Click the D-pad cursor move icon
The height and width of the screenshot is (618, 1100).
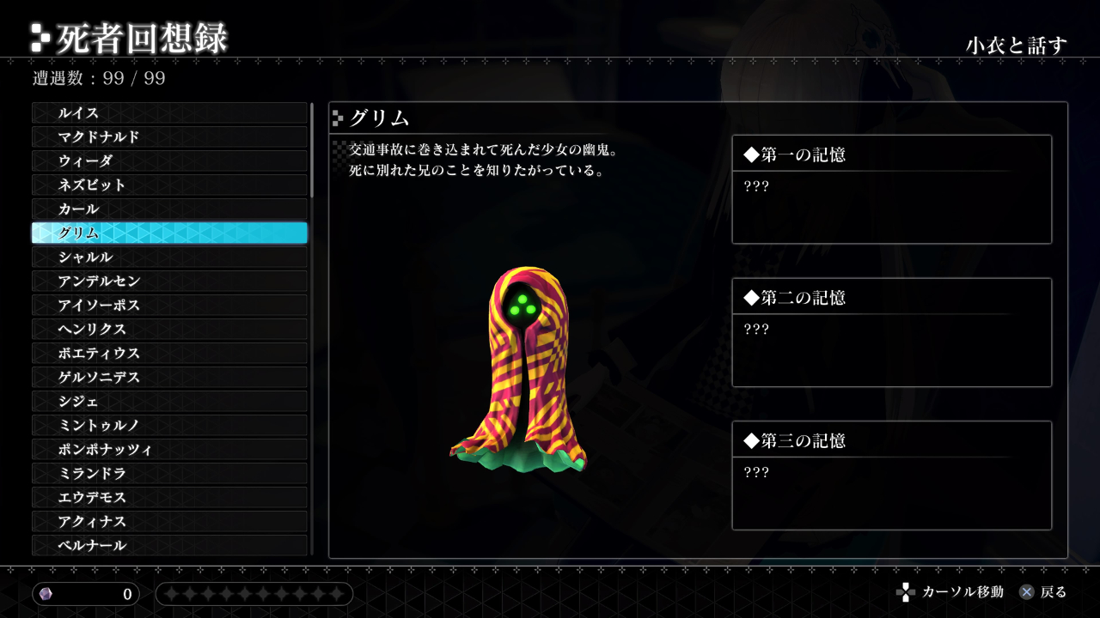905,592
